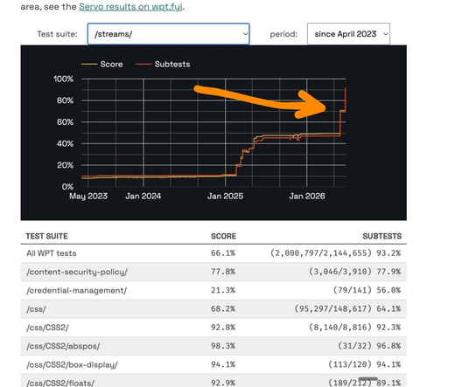Click subtests value (31/32) 96.8%

[369, 346]
